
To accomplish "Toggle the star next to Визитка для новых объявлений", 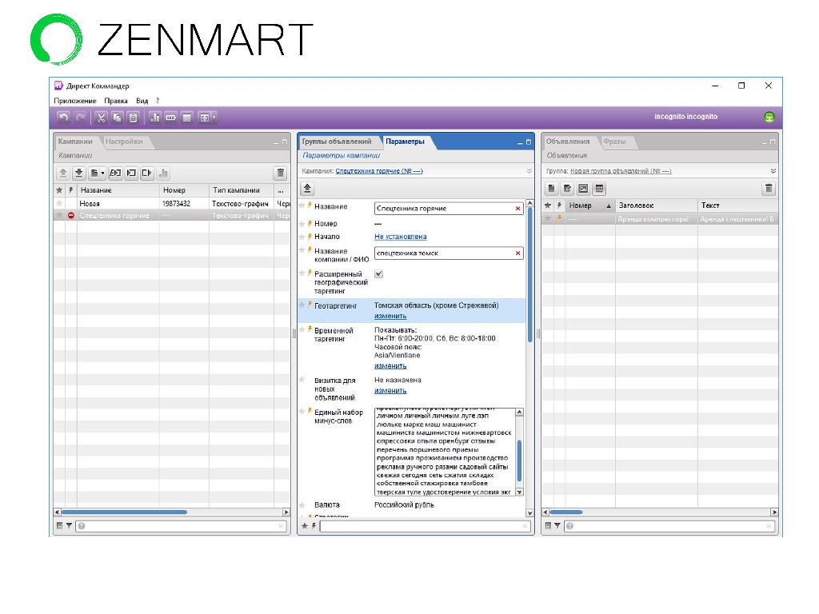I will click(302, 380).
